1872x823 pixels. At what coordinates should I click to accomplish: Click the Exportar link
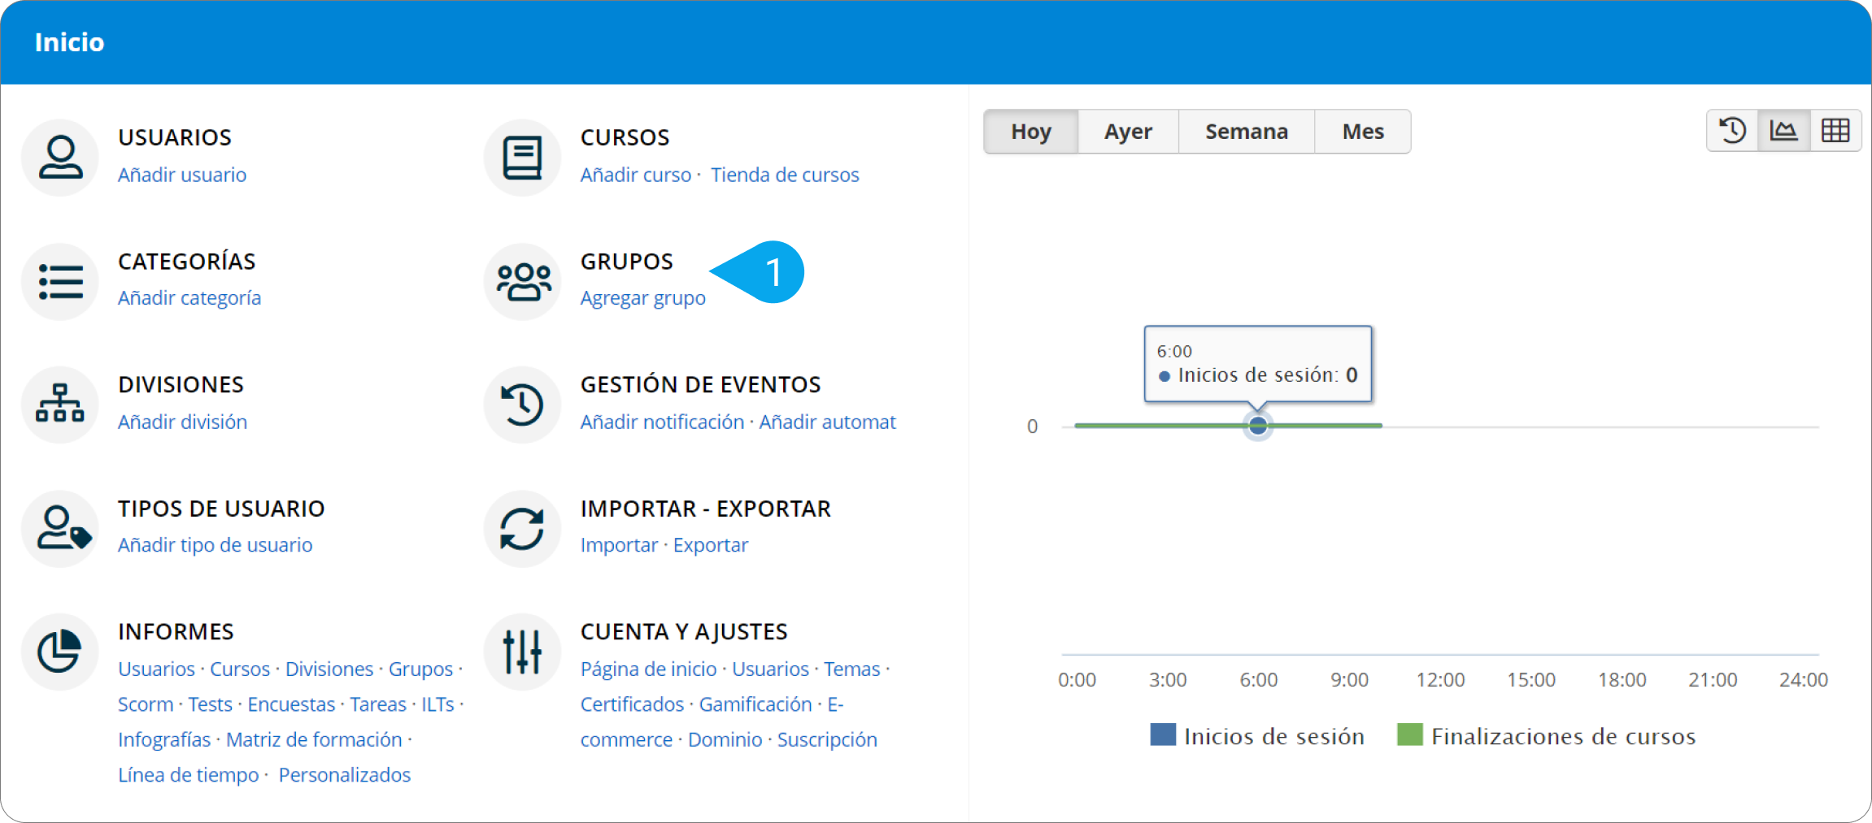tap(710, 545)
